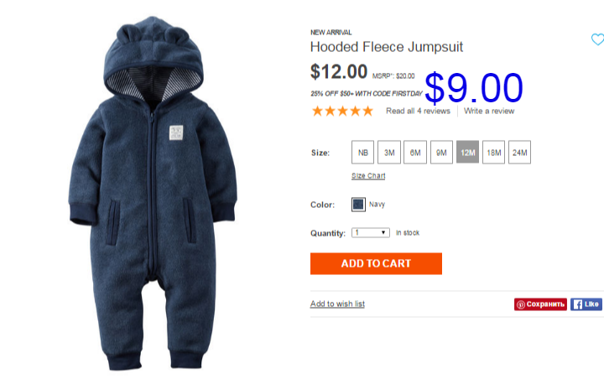Choose the 6M size box

click(415, 153)
